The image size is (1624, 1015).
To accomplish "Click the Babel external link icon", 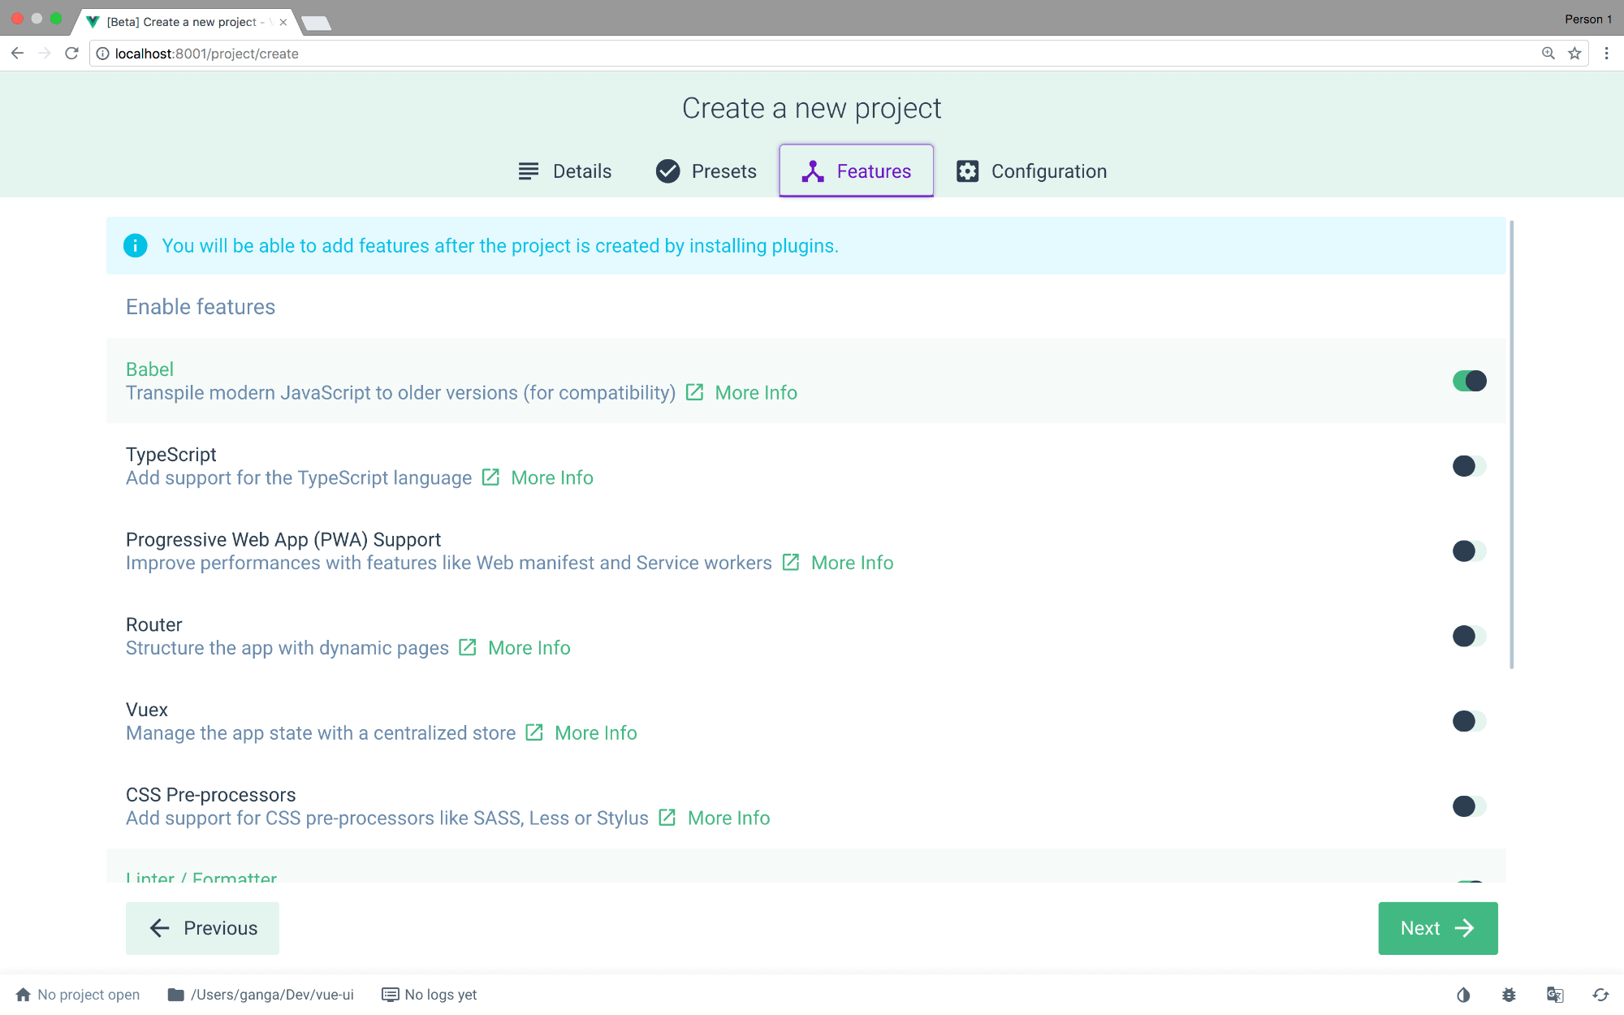I will pos(694,392).
